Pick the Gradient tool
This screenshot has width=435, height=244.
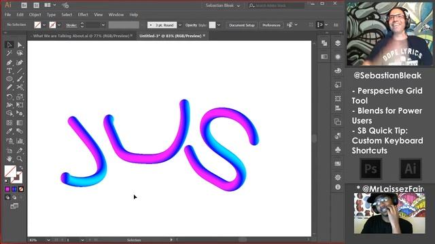tap(20, 123)
